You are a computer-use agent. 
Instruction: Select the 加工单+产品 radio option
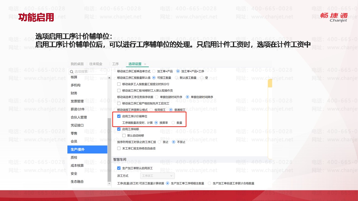click(x=154, y=71)
